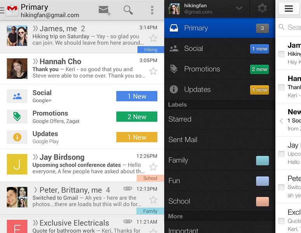Tap the sidebar Primary inbox tray icon
The image size is (301, 233).
(174, 28)
